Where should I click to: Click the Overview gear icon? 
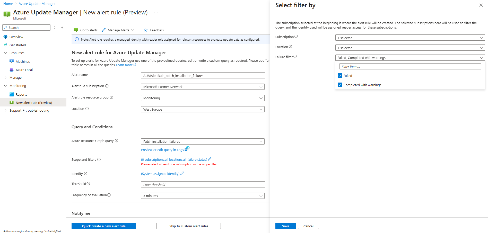[5, 37]
